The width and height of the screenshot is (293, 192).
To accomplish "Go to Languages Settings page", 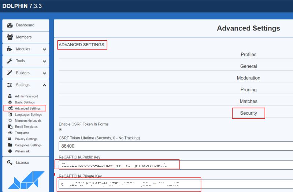I will pos(28,115).
